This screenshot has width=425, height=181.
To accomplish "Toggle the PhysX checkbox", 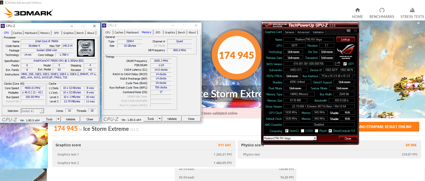I will pyautogui.click(x=317, y=131).
